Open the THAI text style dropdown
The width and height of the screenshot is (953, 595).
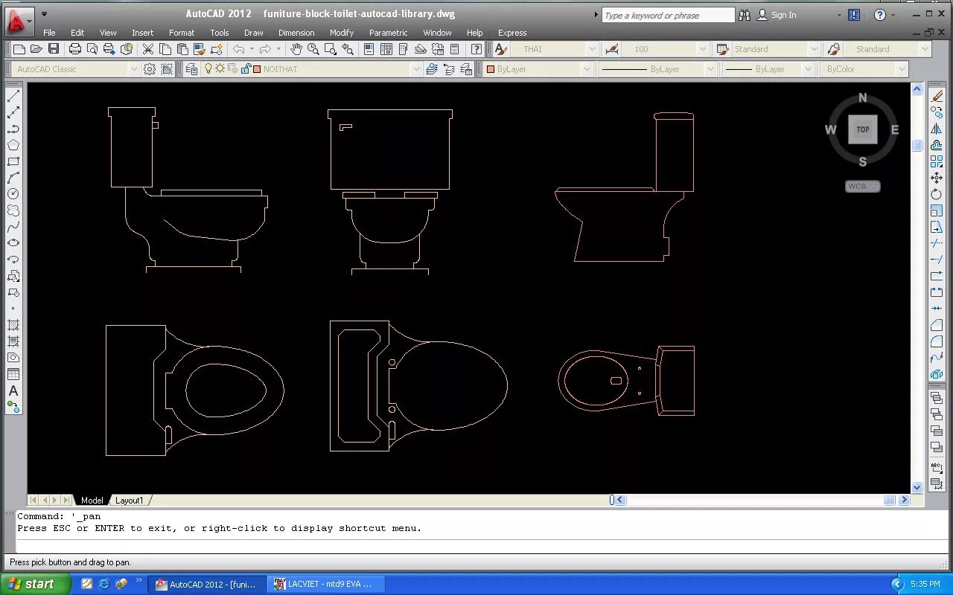(x=592, y=49)
